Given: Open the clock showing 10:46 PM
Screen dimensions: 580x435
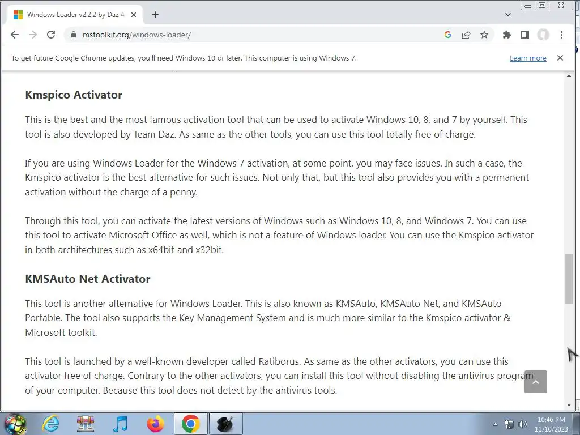Looking at the screenshot, I should click(x=551, y=424).
